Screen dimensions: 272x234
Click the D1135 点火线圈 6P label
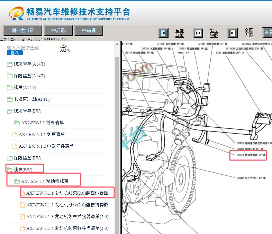pyautogui.click(x=171, y=44)
